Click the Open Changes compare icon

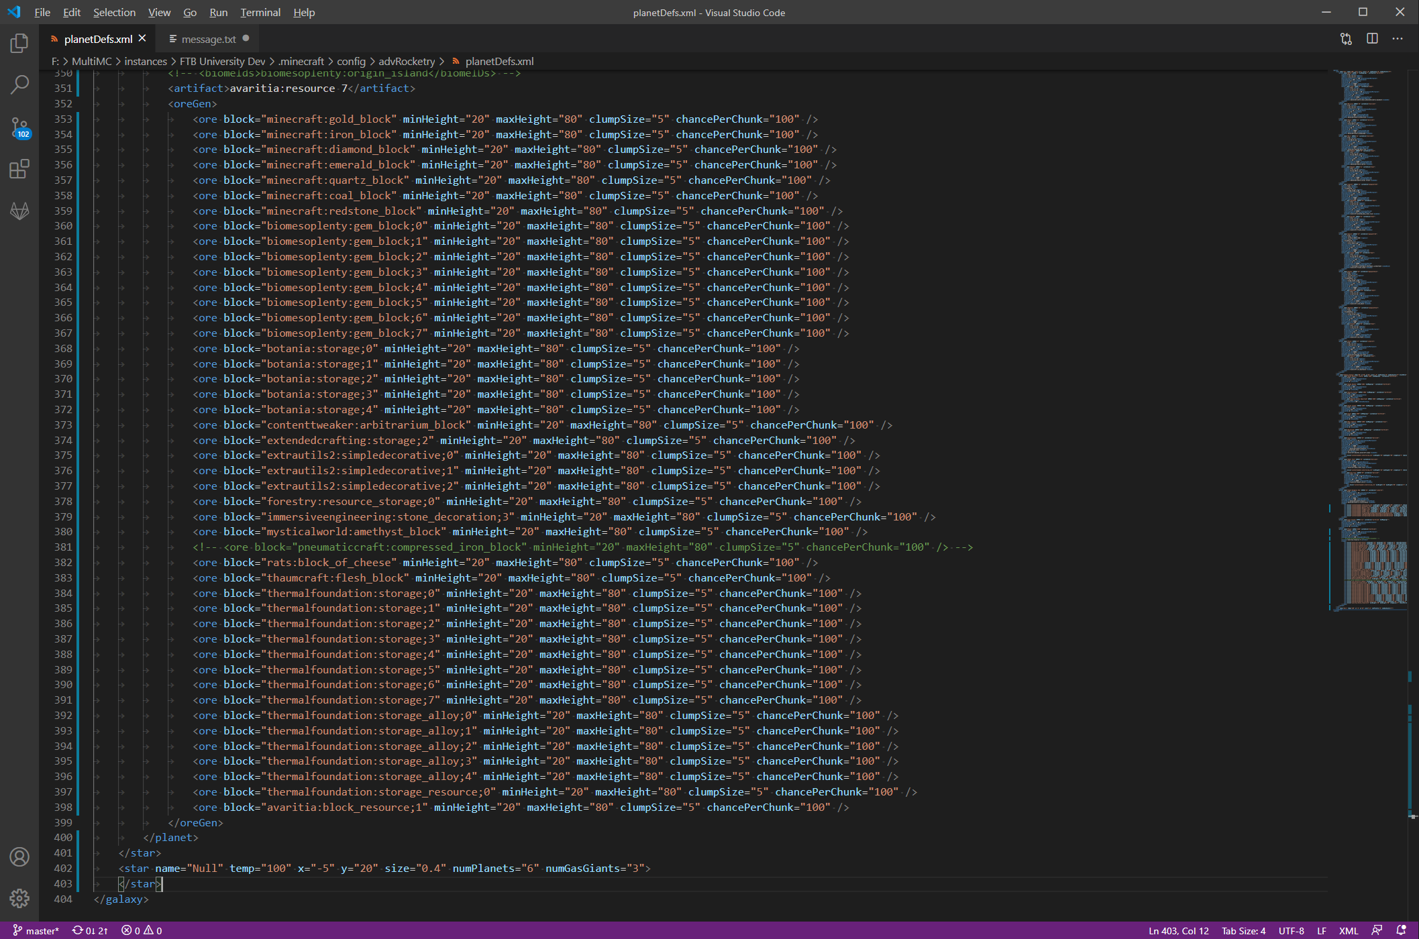1346,39
